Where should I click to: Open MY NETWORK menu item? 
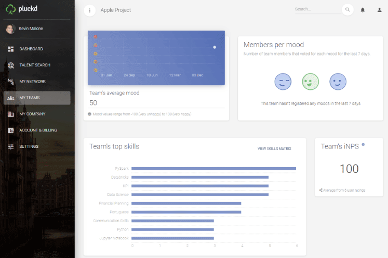click(37, 82)
